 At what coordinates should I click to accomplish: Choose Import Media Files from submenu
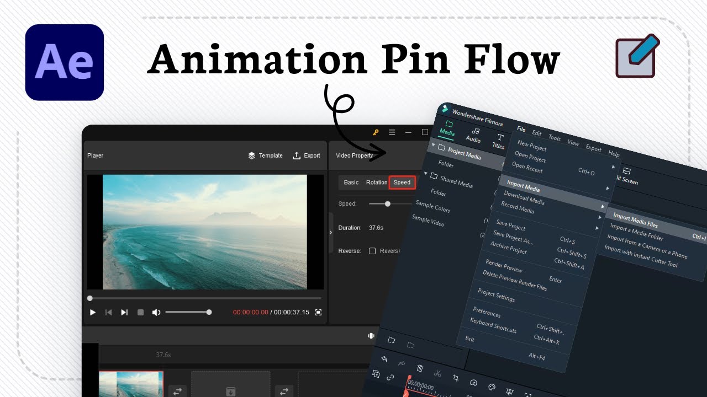pos(635,221)
